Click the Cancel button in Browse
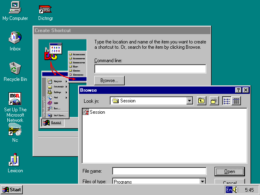This screenshot has width=260, height=195. click(230, 182)
